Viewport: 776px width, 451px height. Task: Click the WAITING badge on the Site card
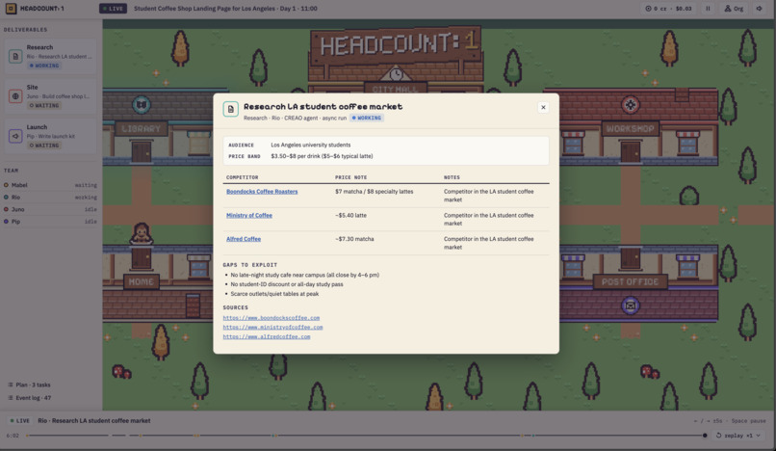(44, 106)
